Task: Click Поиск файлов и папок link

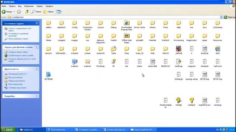Action: (18, 39)
